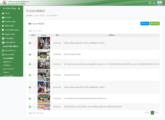Select หนังสือสั่งการ submenu item

coord(7,65)
